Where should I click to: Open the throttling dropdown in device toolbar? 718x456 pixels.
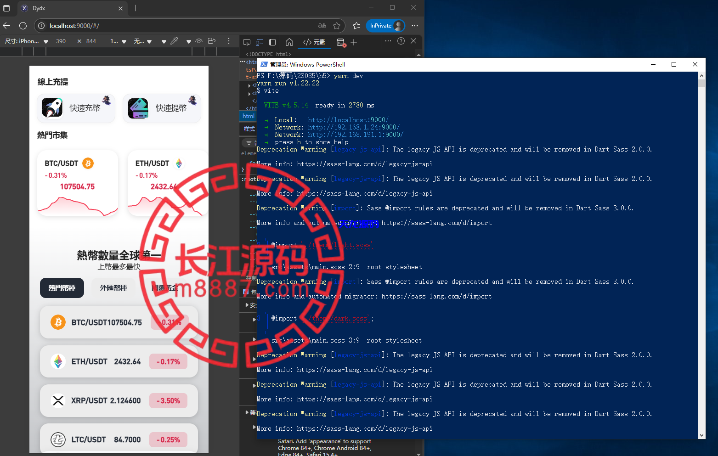[x=143, y=41]
